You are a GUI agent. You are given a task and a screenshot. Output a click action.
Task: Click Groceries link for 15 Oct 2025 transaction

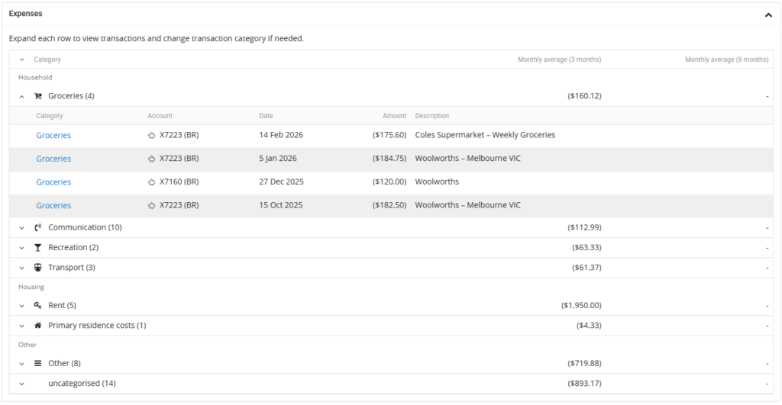53,206
